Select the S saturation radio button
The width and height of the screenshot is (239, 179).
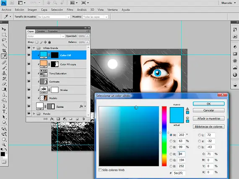171,141
